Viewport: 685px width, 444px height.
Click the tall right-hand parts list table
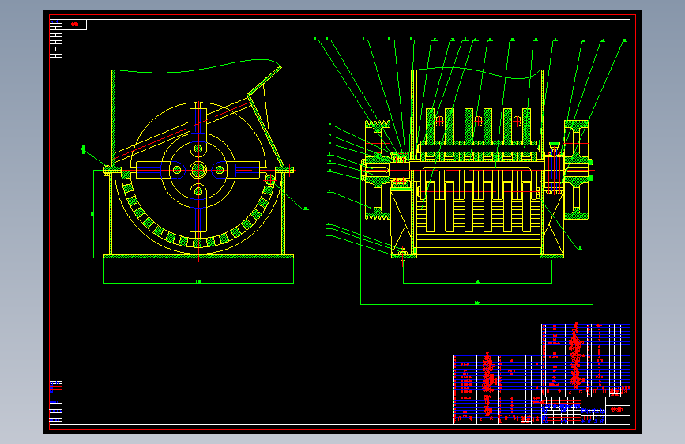(585, 360)
